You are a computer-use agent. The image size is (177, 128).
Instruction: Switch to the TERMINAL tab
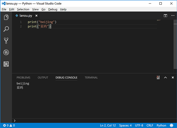coord(91,78)
